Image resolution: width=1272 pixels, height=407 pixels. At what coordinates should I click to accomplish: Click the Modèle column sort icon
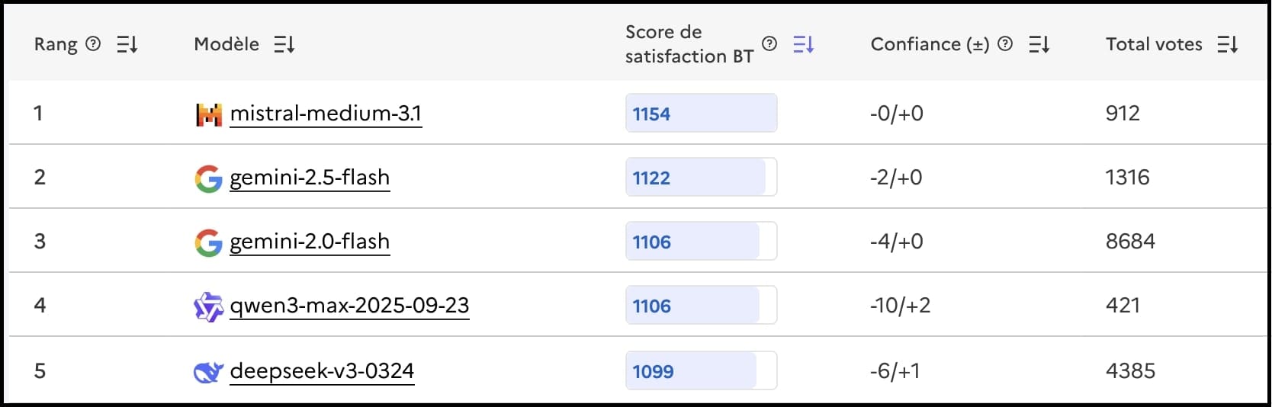tap(284, 45)
